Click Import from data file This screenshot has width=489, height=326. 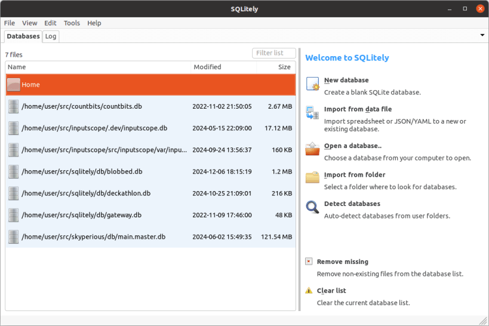point(358,109)
